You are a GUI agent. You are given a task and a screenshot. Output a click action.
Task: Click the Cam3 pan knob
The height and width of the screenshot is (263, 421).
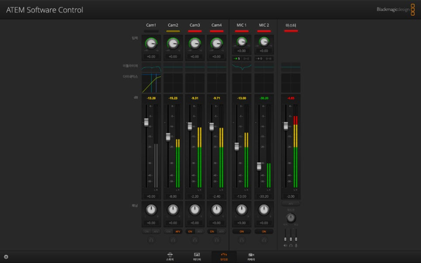[x=194, y=210]
